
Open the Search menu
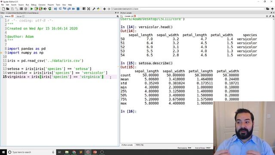[x=14, y=5]
